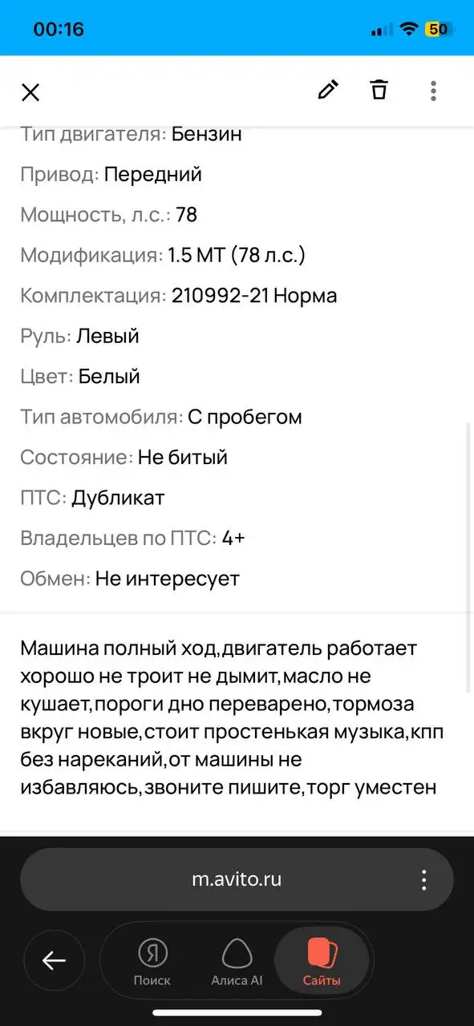The width and height of the screenshot is (474, 1026).
Task: Tap the Комплектация value 210992-21 Норма
Action: 253,295
